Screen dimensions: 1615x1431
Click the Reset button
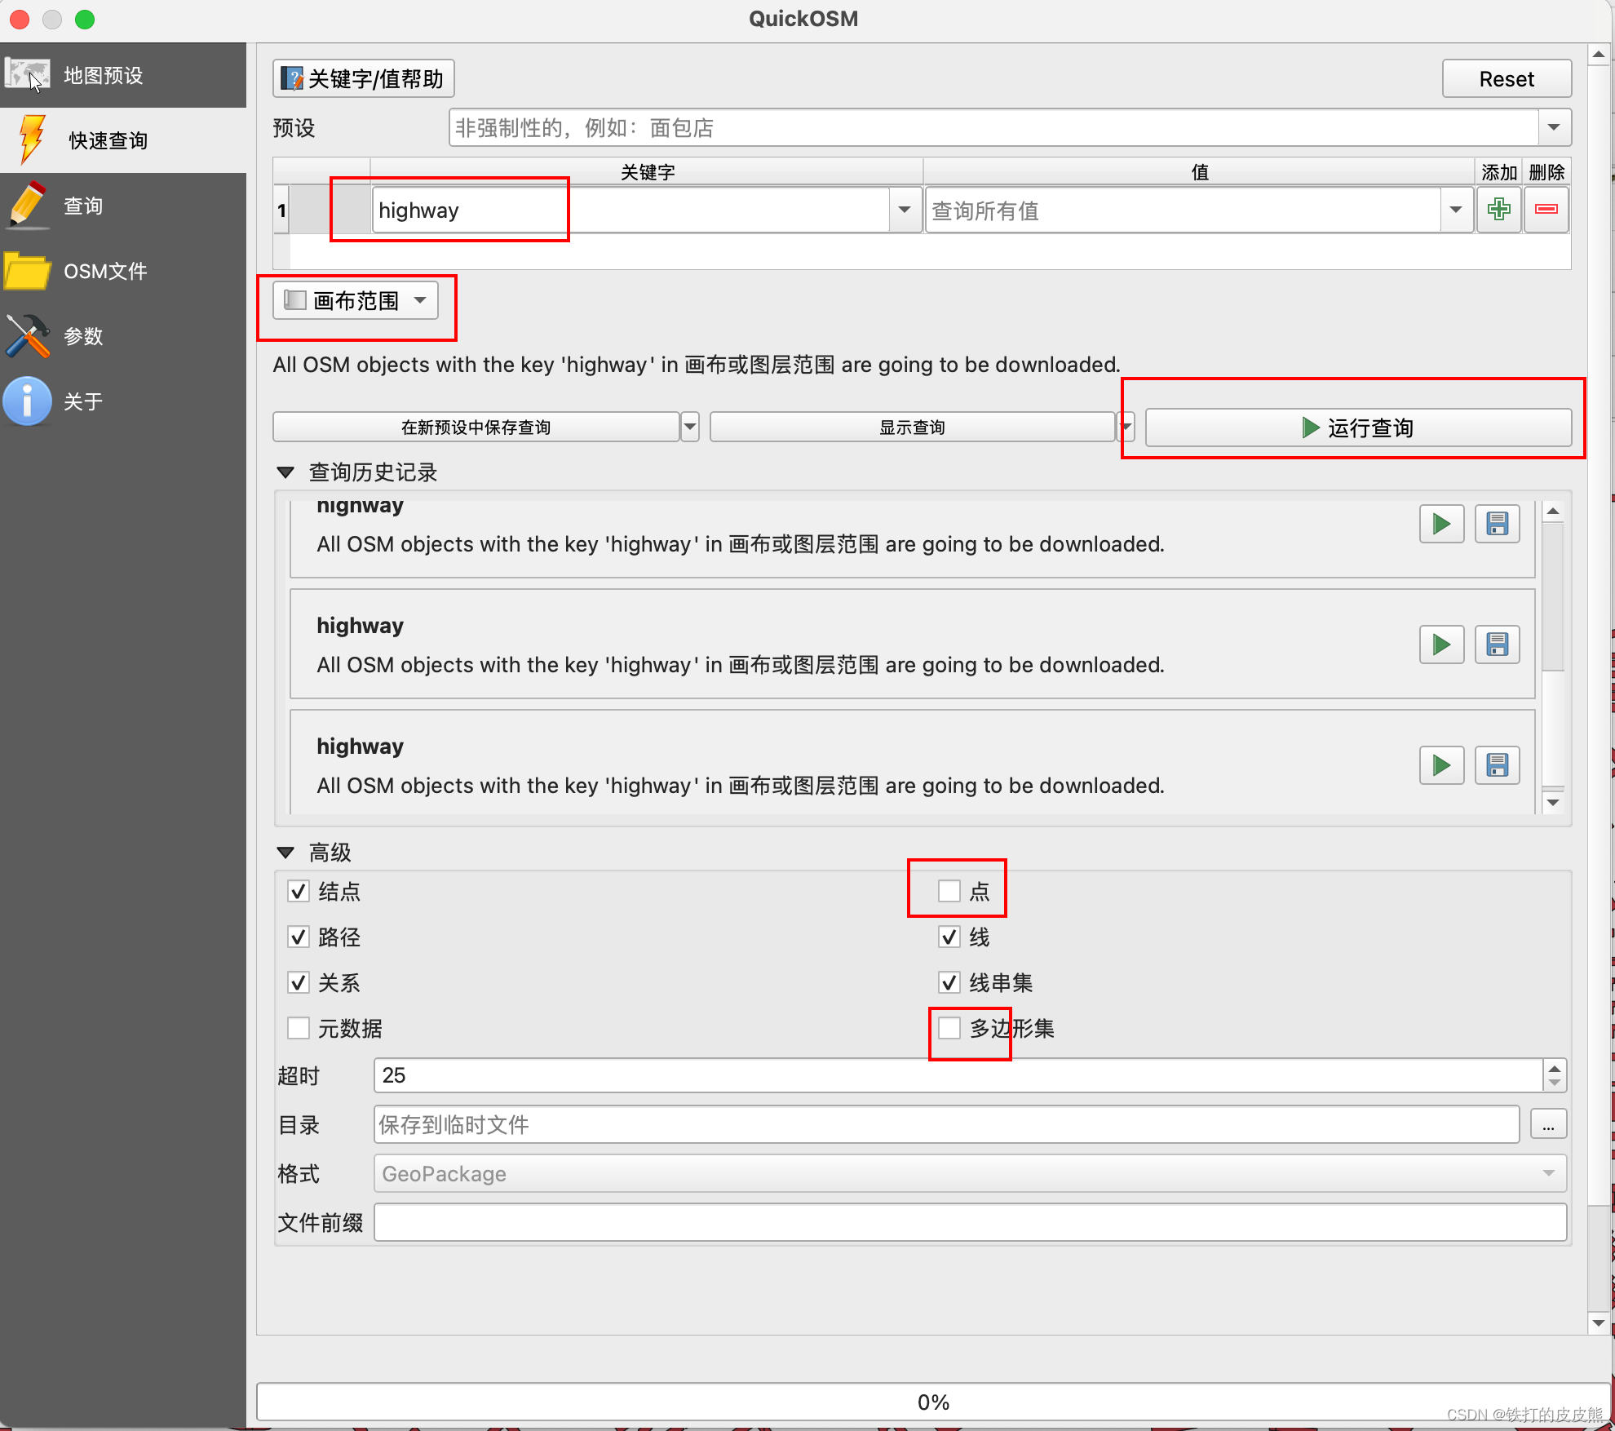pos(1507,78)
